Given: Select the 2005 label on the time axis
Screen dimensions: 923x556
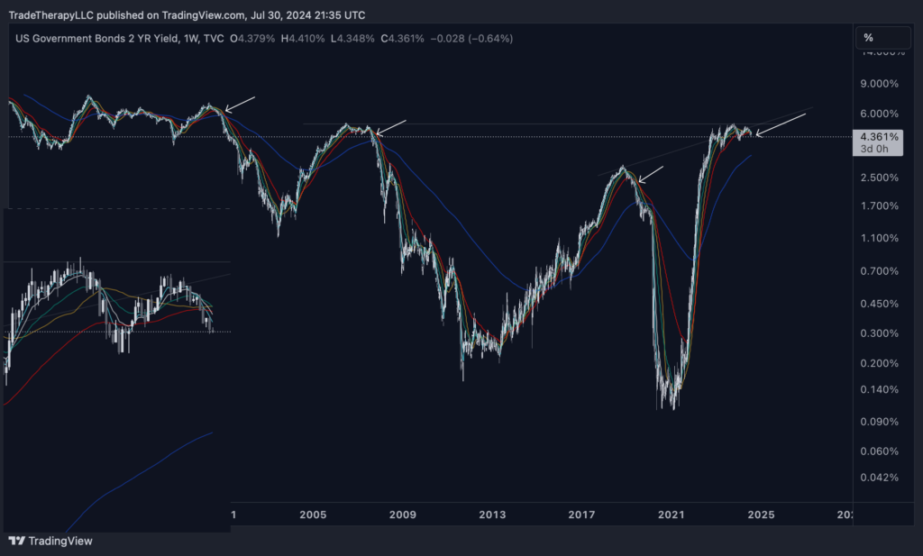Looking at the screenshot, I should click(313, 515).
